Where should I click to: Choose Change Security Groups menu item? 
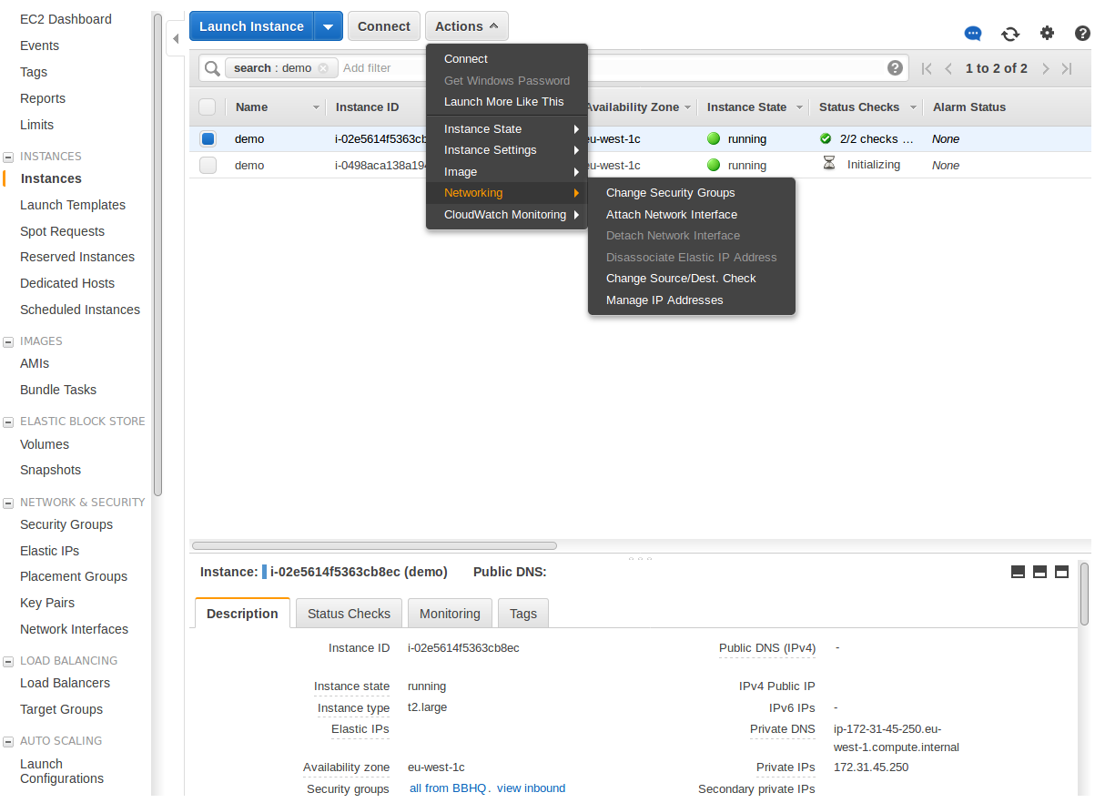pos(670,193)
